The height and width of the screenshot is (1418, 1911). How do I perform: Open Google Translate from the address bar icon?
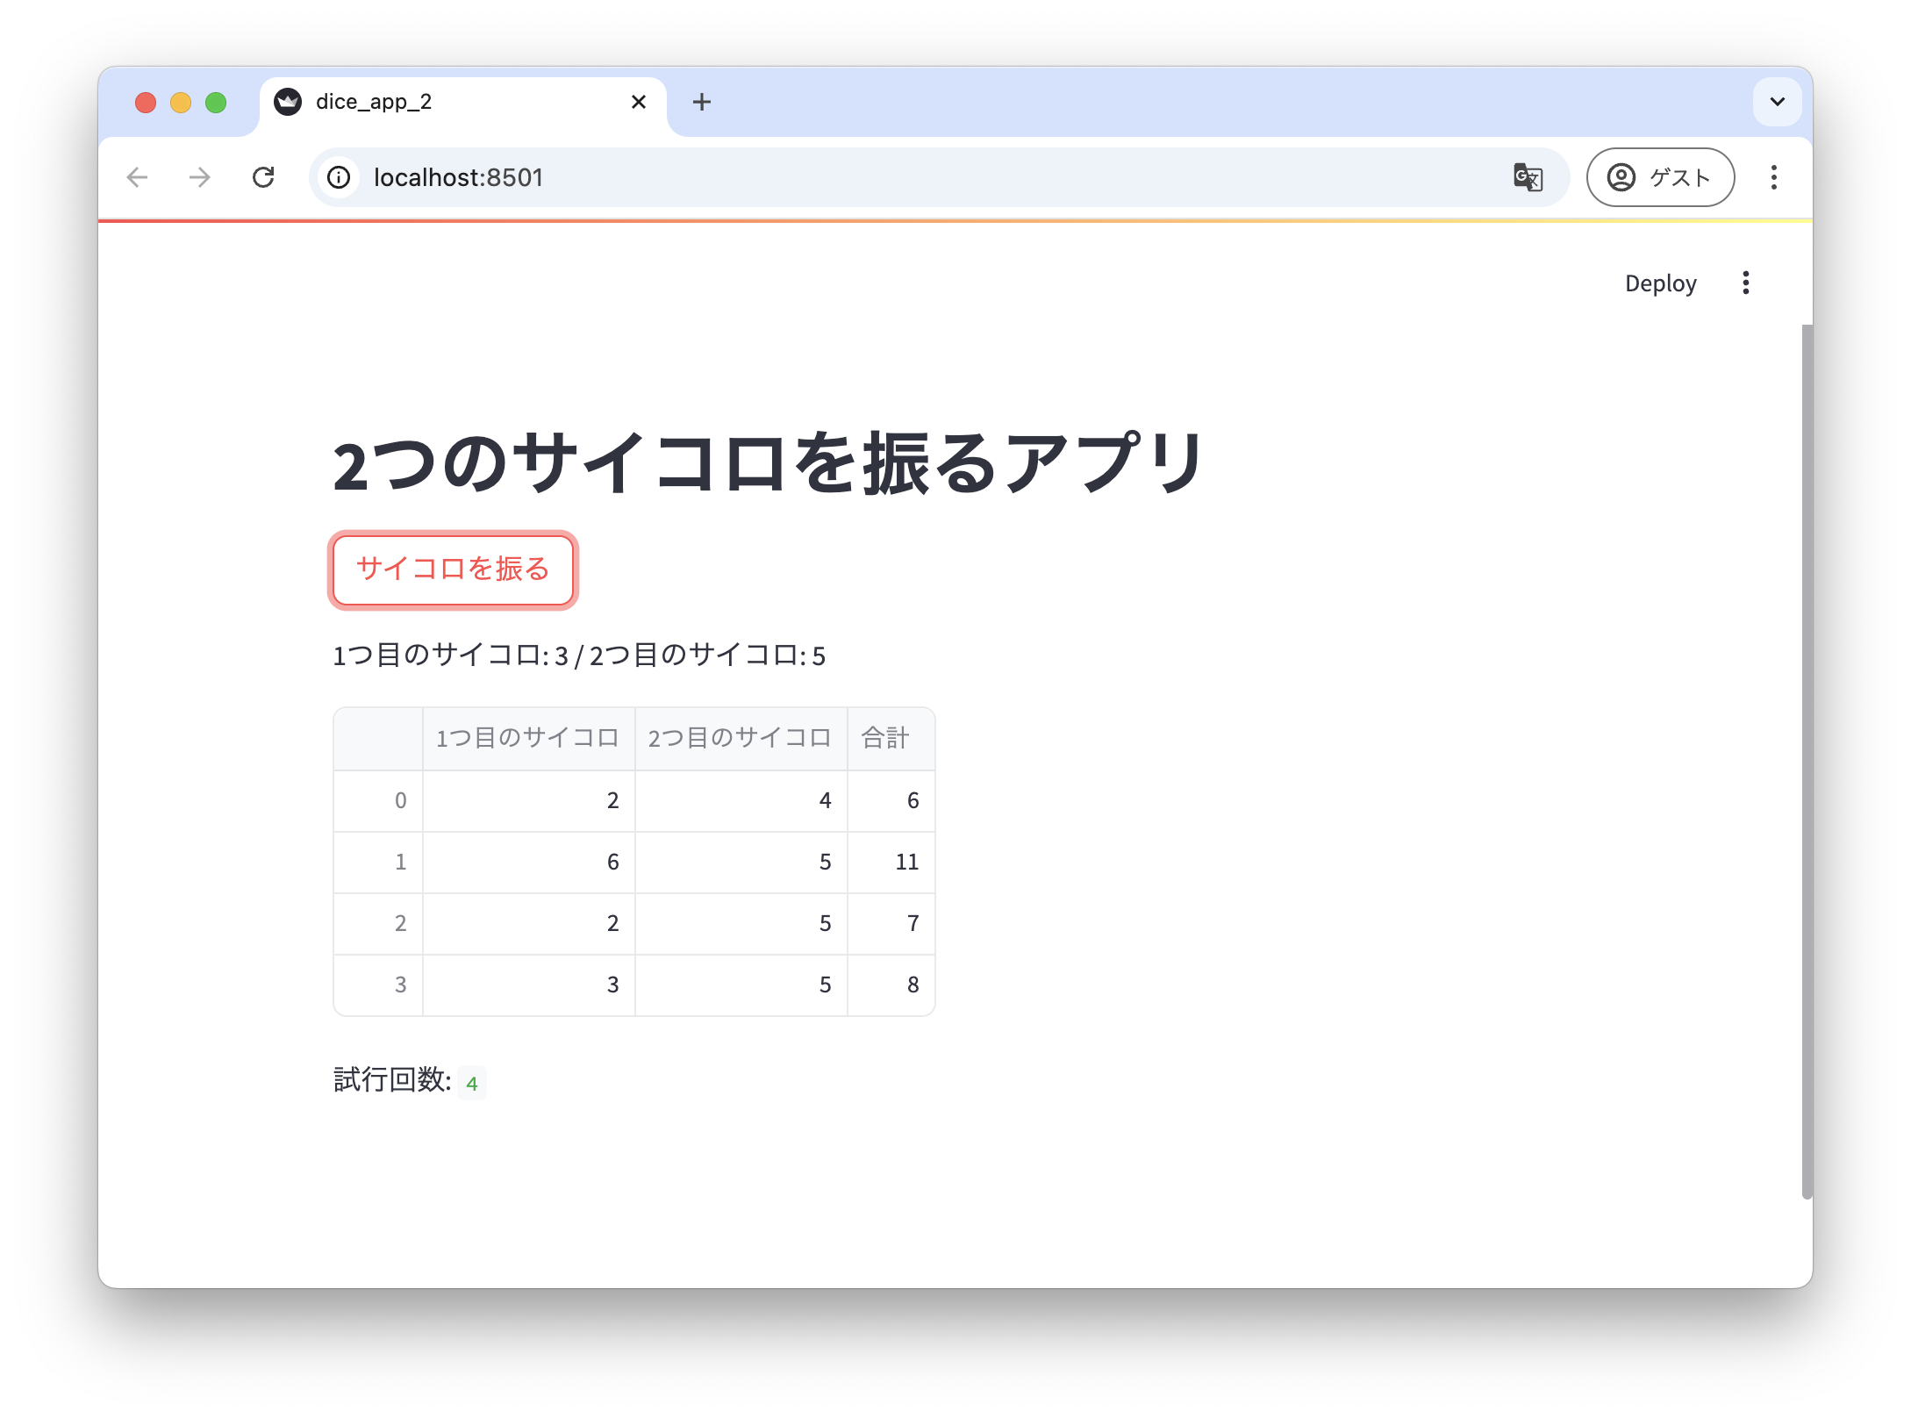1527,177
